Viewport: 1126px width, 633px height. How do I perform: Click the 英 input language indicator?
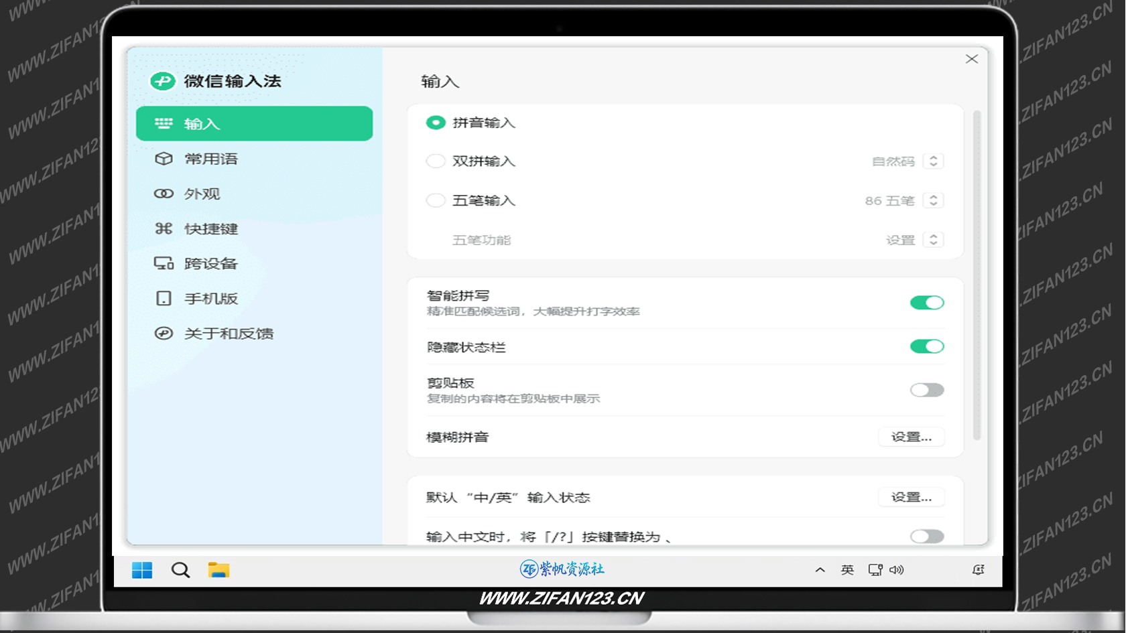[847, 570]
